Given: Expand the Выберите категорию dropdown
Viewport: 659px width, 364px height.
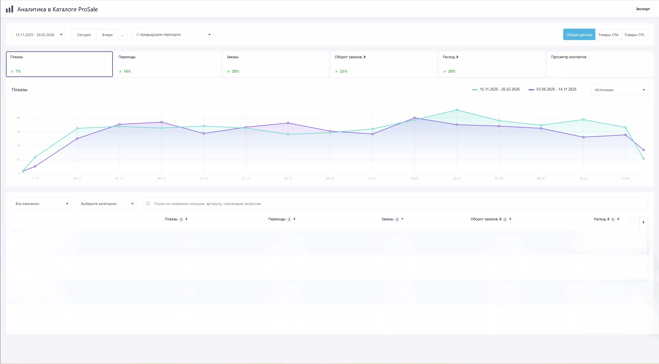Looking at the screenshot, I should 107,204.
